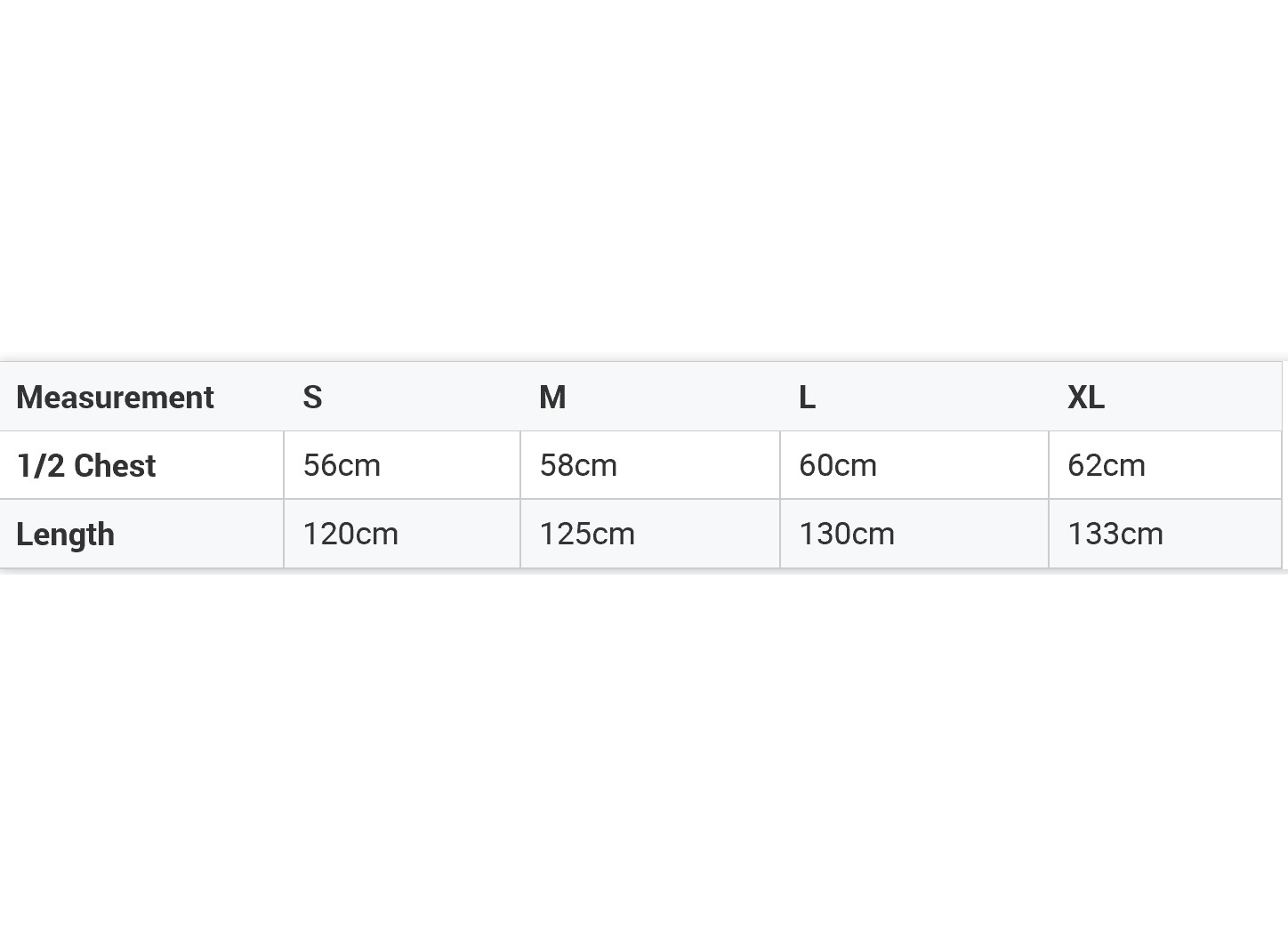Click the Measurement column header
Viewport: 1288px width, 925px height.
pyautogui.click(x=116, y=398)
